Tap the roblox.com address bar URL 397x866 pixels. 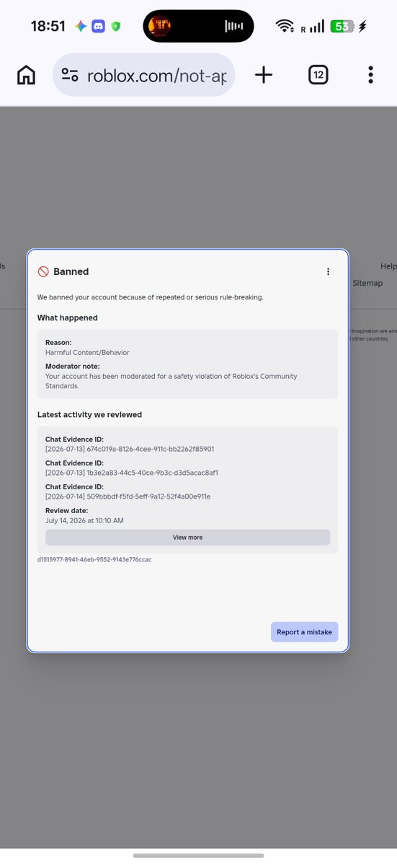pos(156,75)
